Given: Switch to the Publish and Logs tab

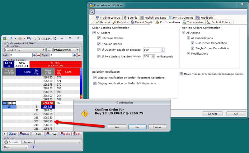Looking at the screenshot, I should coord(153,18).
